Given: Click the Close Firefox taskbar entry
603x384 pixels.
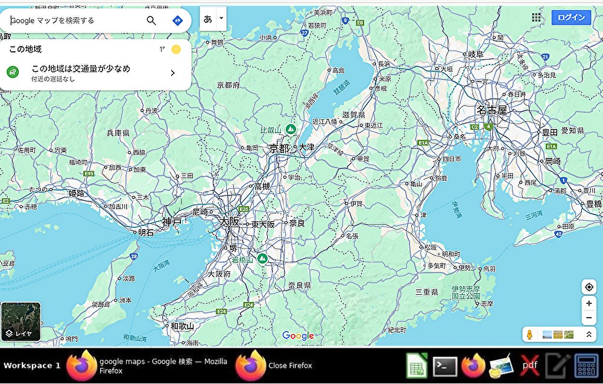Looking at the screenshot, I should tap(274, 366).
